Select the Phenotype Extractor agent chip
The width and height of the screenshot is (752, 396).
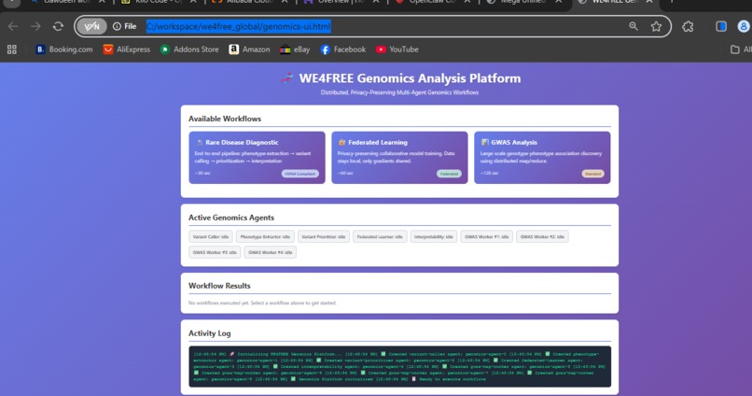tap(265, 236)
